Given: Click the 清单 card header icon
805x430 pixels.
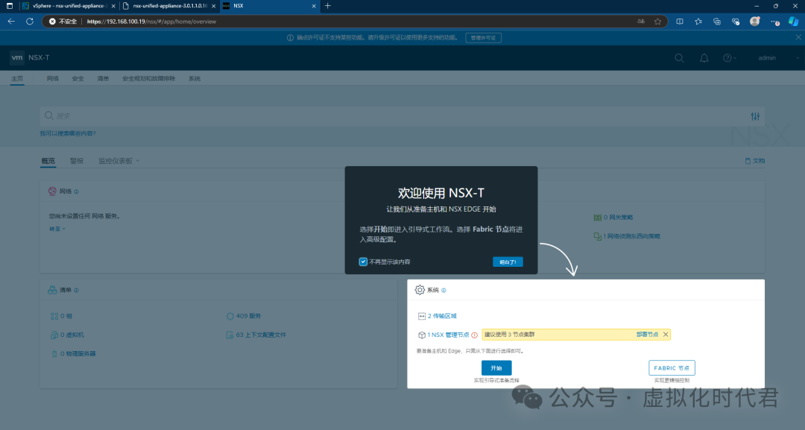Looking at the screenshot, I should click(x=52, y=290).
